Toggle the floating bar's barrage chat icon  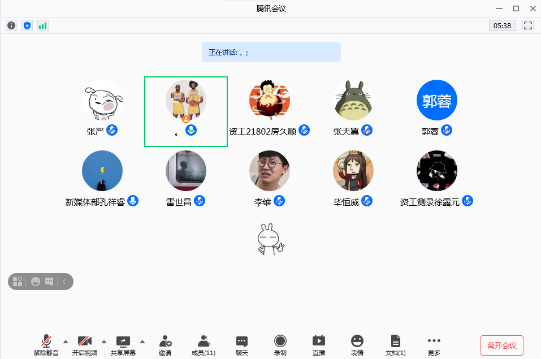(49, 282)
